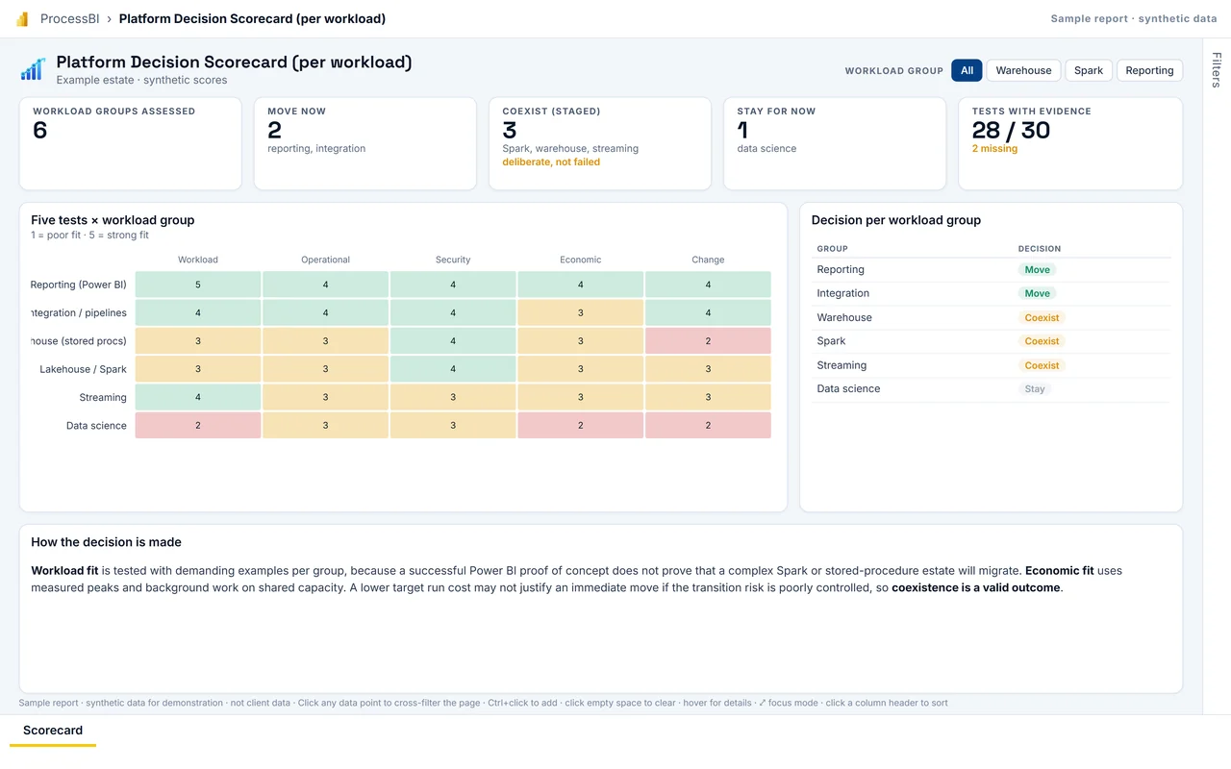
Task: Click the 'How the decision is made' heading
Action: coord(106,542)
